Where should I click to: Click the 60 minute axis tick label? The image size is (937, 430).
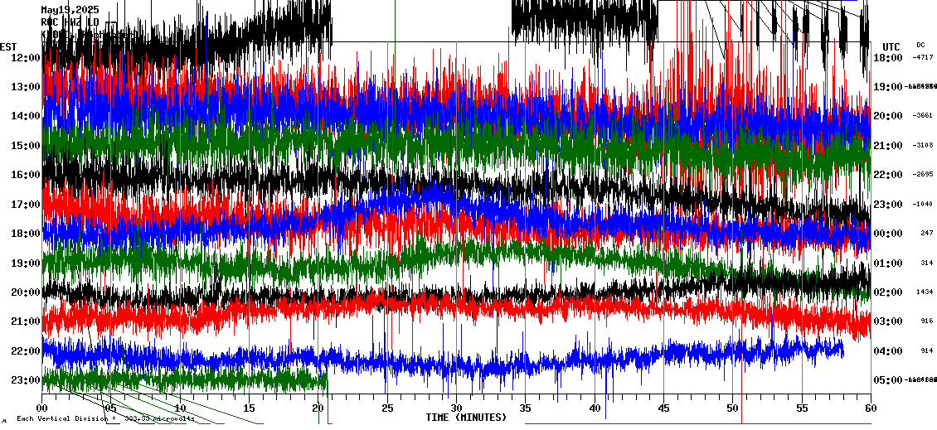870,408
